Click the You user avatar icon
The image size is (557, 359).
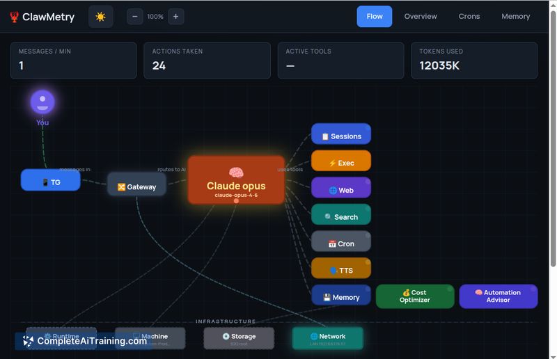42,103
